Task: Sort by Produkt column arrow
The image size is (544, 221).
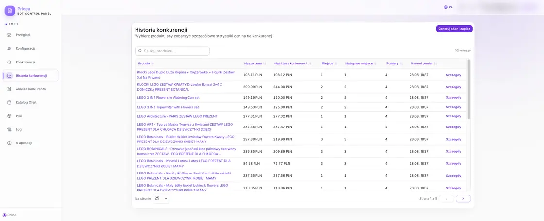Action: [x=153, y=64]
